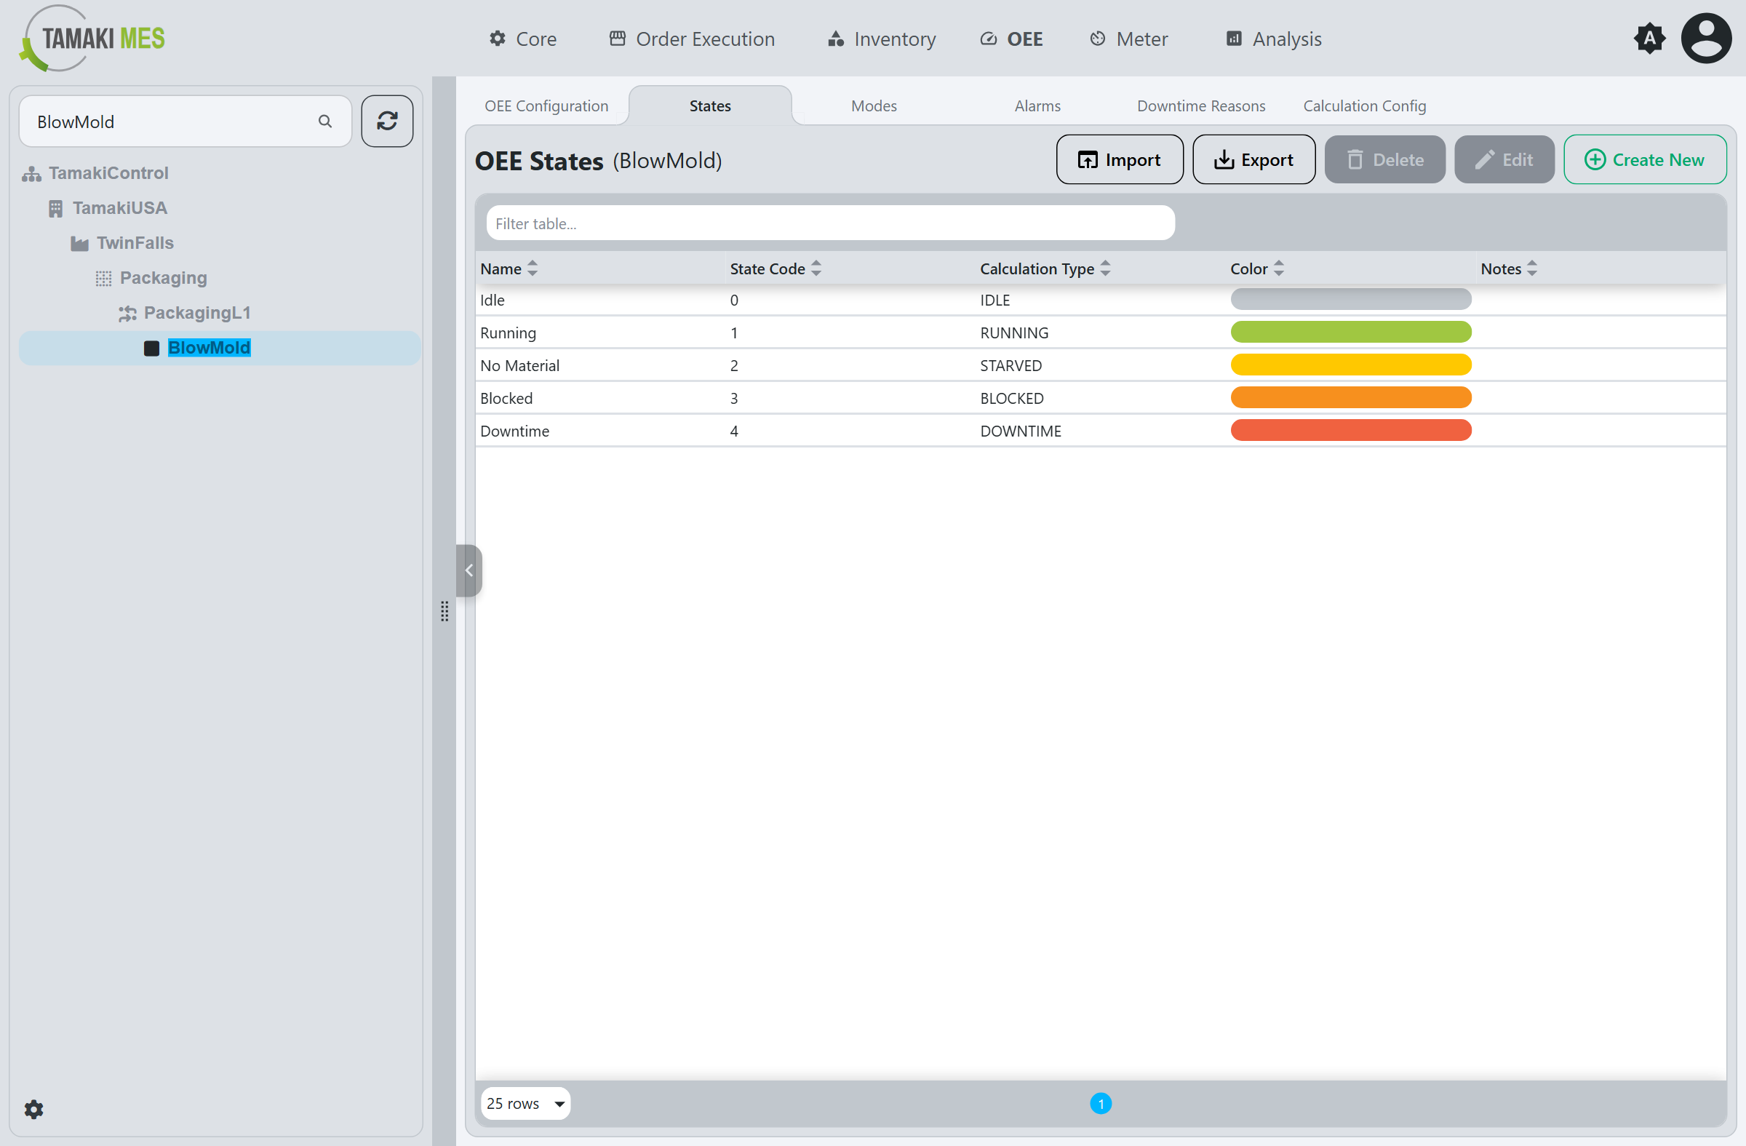Click the STARVED calculation type cell
The width and height of the screenshot is (1746, 1146).
[1011, 365]
